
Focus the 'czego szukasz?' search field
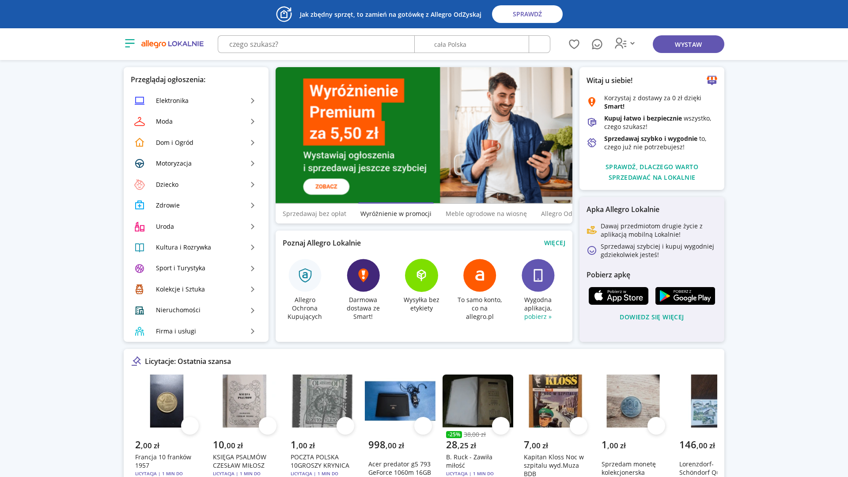[316, 44]
